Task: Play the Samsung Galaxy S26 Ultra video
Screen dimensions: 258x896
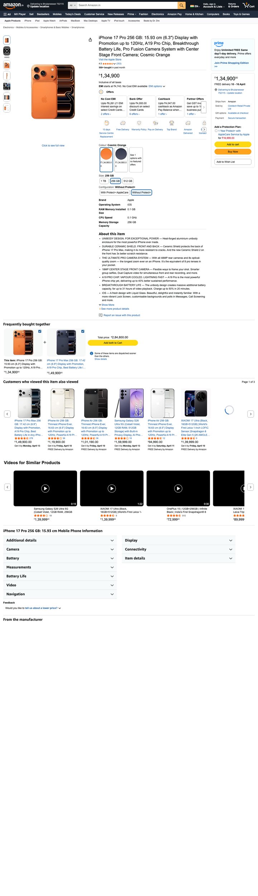Action: tap(45, 488)
